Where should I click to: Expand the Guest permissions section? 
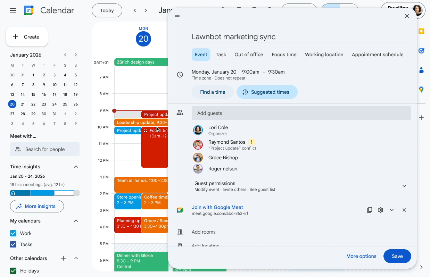[404, 186]
